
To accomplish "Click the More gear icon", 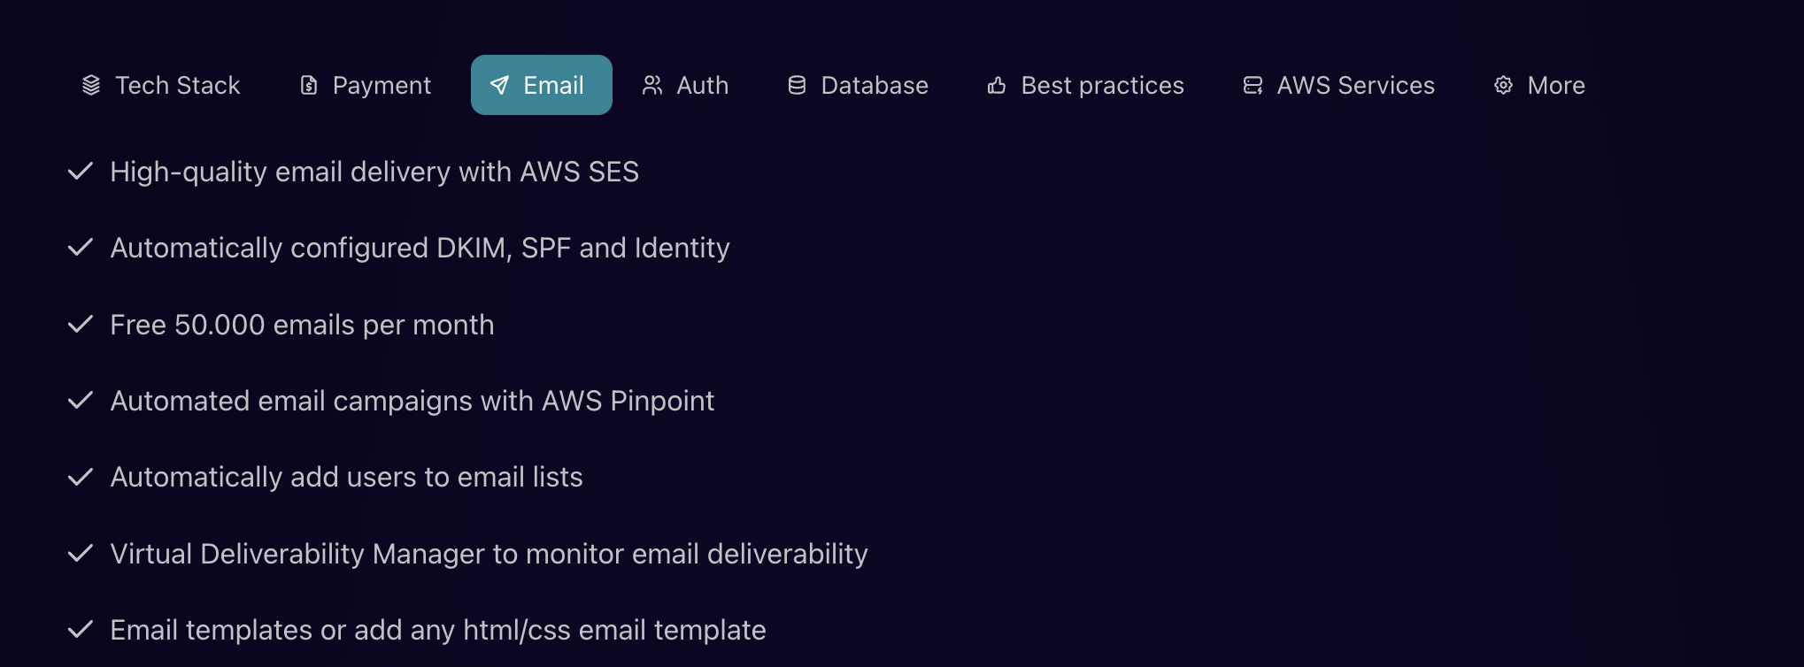I will click(1503, 85).
